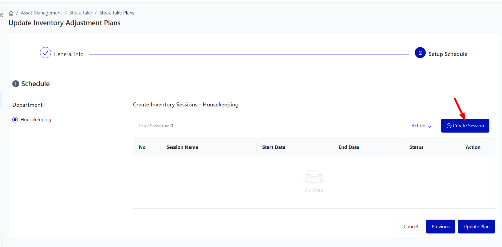The height and width of the screenshot is (247, 502).
Task: Click the Previous button
Action: coord(440,227)
